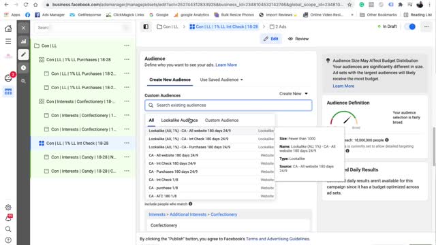Image resolution: width=436 pixels, height=245 pixels.
Task: Open the Use Saved Audience dropdown
Action: click(x=221, y=80)
